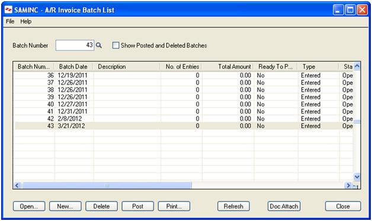372x221 pixels.
Task: Click the New... button
Action: point(65,206)
